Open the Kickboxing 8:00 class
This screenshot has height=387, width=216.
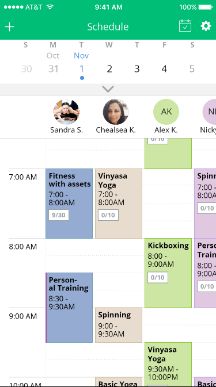coord(168,273)
